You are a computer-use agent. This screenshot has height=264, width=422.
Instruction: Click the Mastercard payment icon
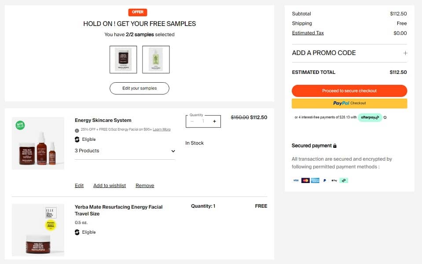tap(305, 180)
